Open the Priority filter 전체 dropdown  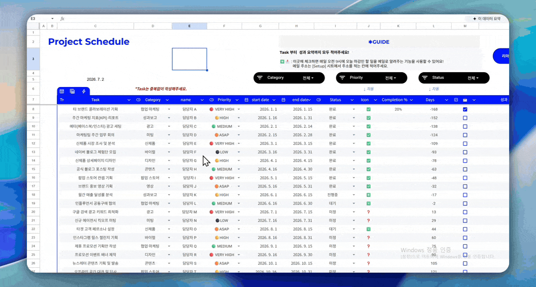pyautogui.click(x=391, y=78)
